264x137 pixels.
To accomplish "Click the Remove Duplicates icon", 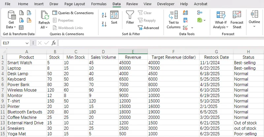I will [185, 20].
